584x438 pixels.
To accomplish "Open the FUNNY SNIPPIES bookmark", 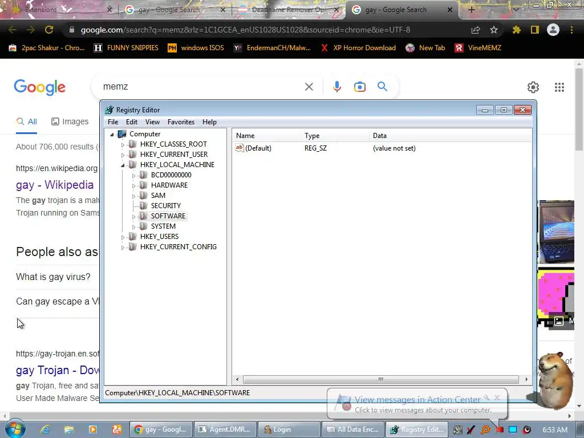I will tap(126, 48).
